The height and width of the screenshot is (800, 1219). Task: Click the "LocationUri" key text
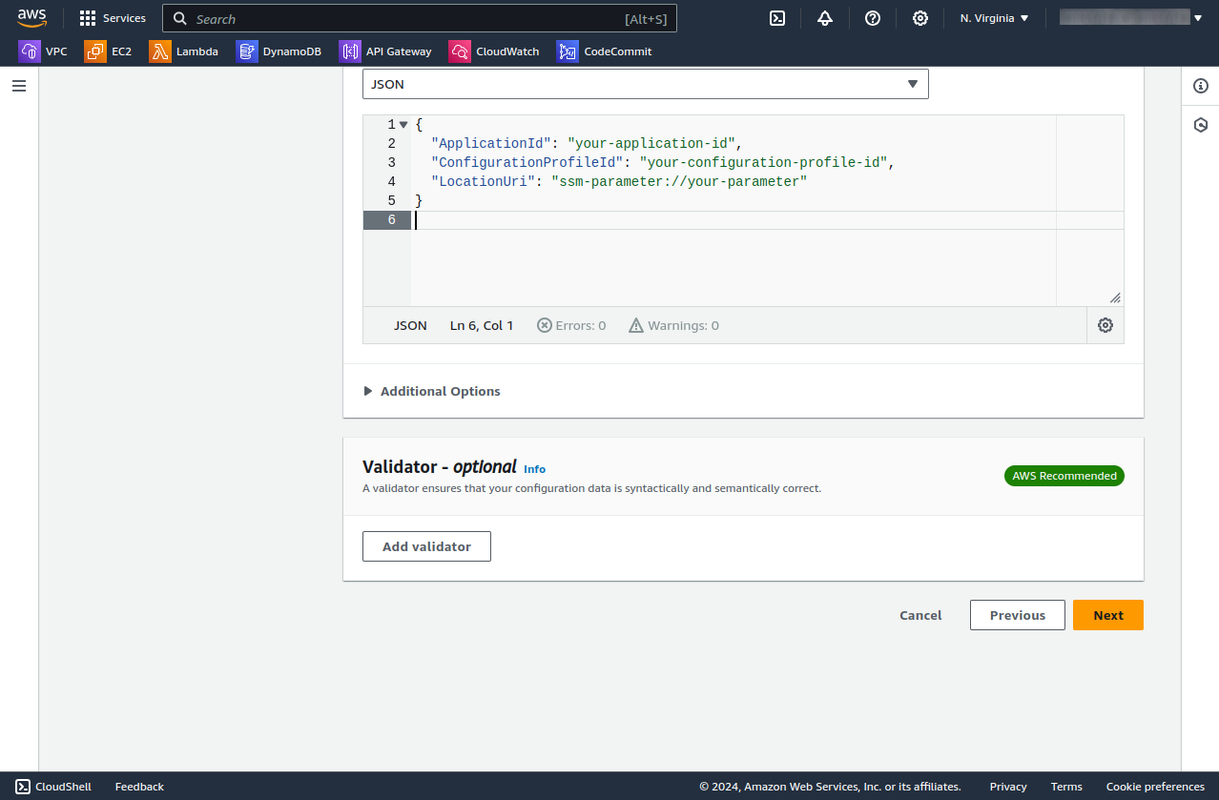484,182
